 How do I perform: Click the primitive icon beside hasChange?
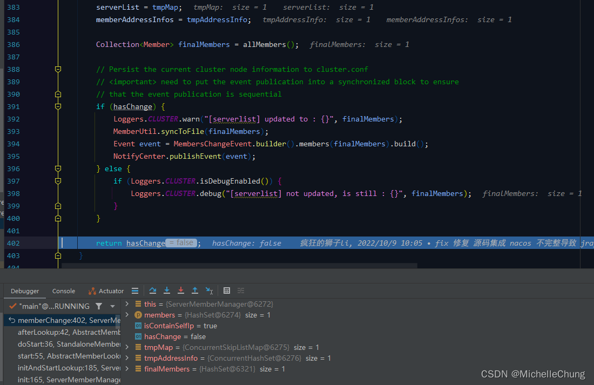coord(138,336)
